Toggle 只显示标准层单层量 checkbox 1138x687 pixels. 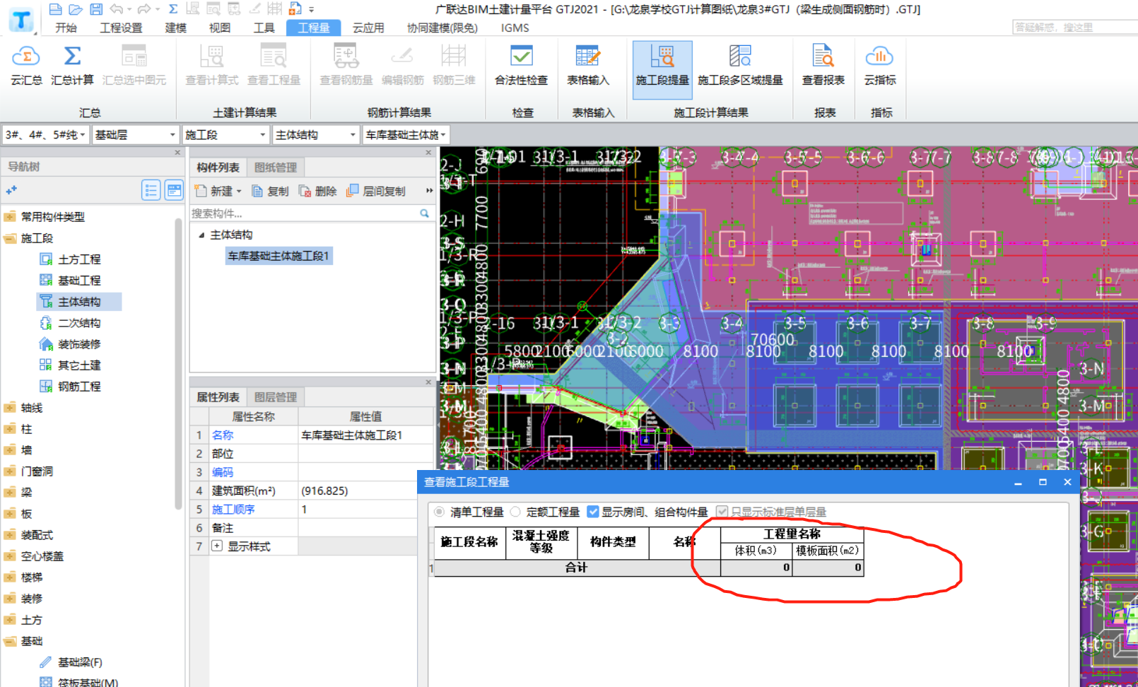point(722,512)
